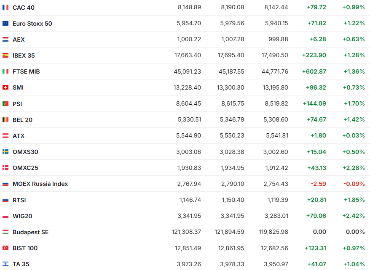Click the Israel flag icon beside TA 35
The image size is (370, 270).
tap(5, 264)
